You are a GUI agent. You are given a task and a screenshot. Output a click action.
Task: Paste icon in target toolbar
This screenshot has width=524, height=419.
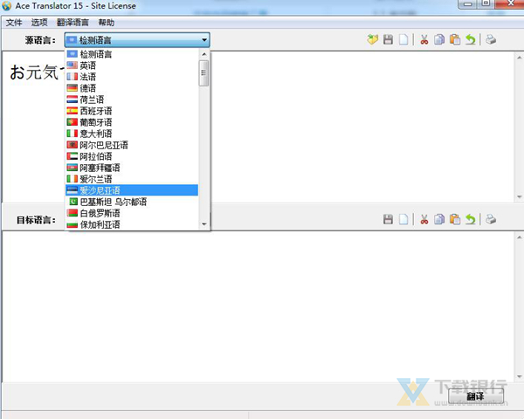[x=455, y=219]
